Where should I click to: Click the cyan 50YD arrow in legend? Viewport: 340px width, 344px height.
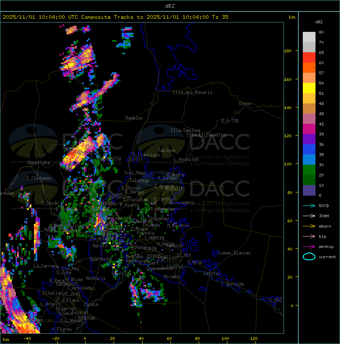[x=309, y=206]
